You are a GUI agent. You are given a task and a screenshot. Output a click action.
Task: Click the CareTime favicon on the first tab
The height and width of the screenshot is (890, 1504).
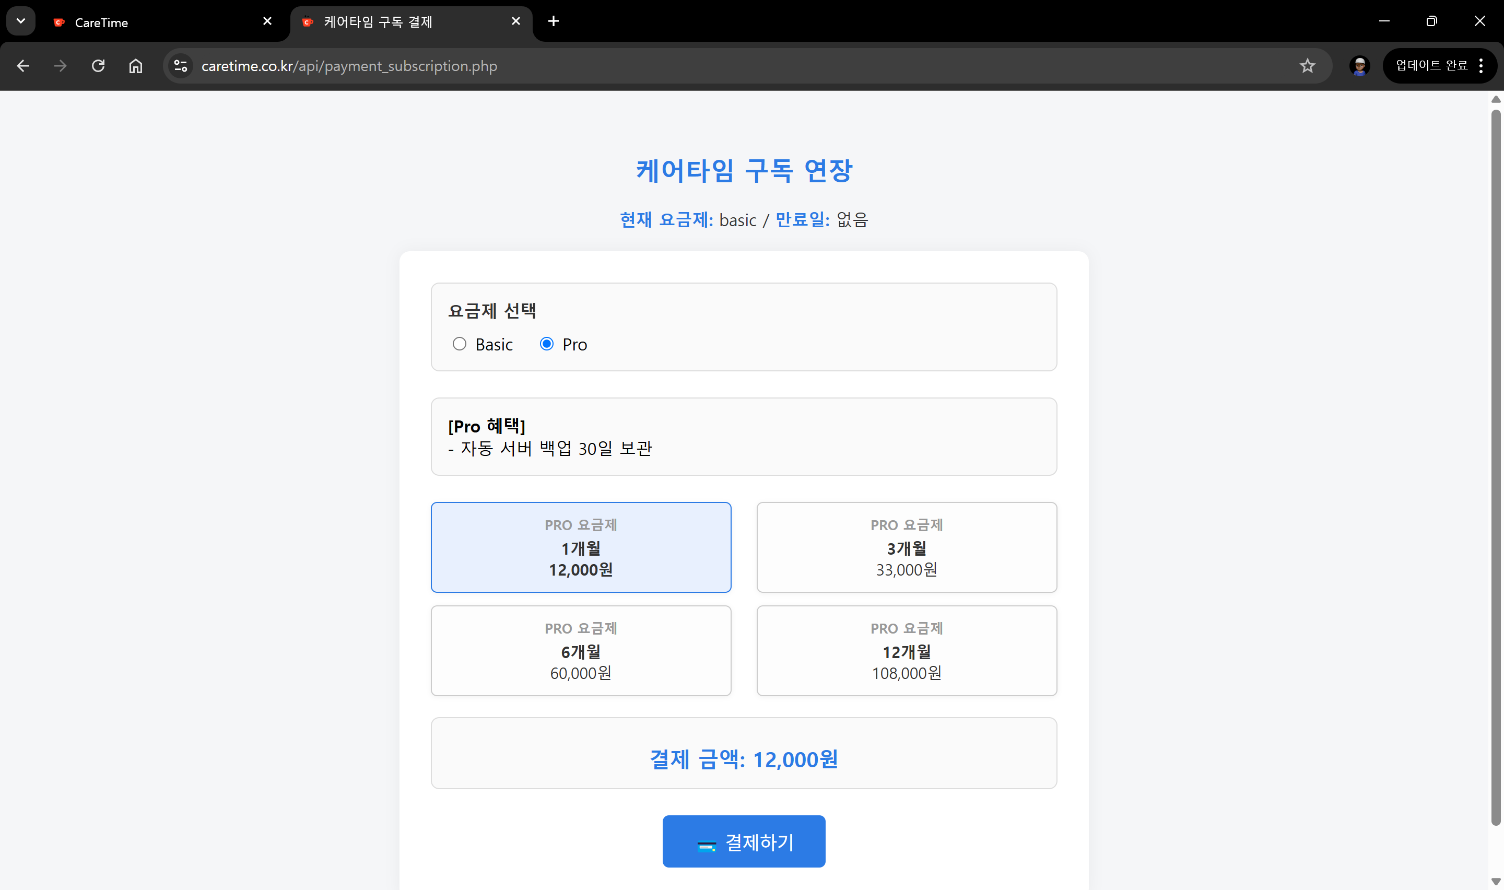58,21
